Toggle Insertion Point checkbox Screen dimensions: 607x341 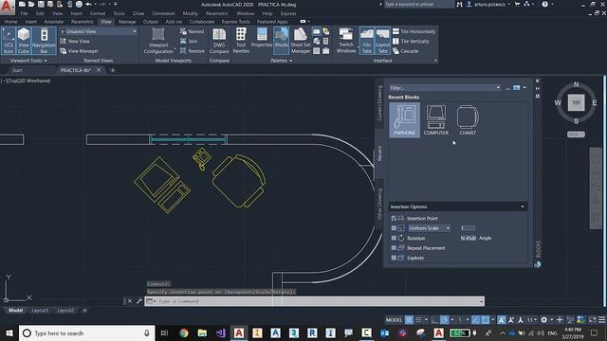(x=394, y=219)
